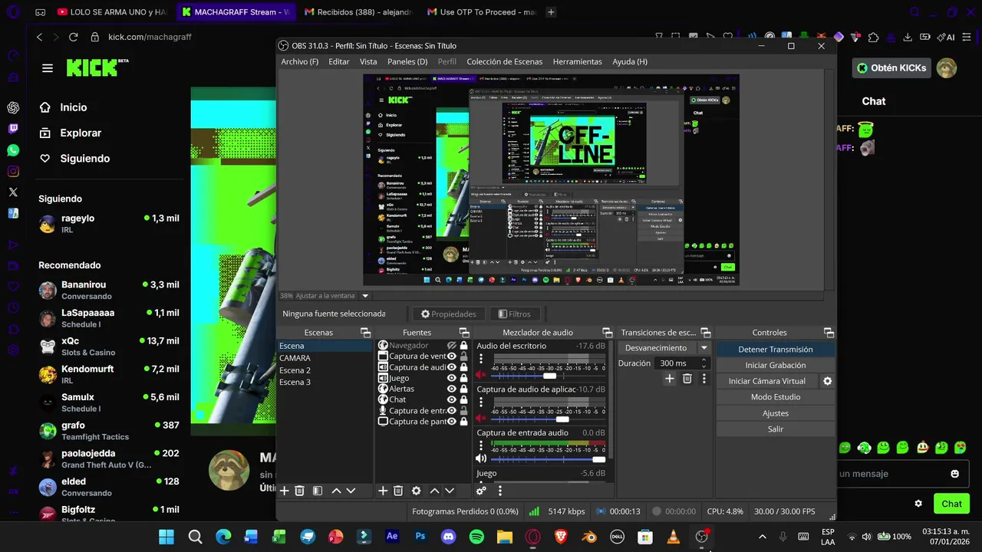The image size is (982, 552).
Task: Move source up in Fuentes panel
Action: click(434, 491)
